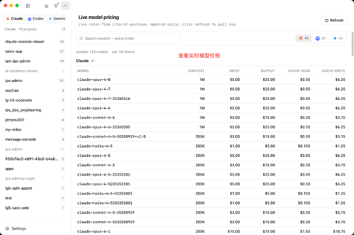The image size is (354, 235).
Task: Select the claude-sonnet-4-6 model row
Action: (x=211, y=118)
